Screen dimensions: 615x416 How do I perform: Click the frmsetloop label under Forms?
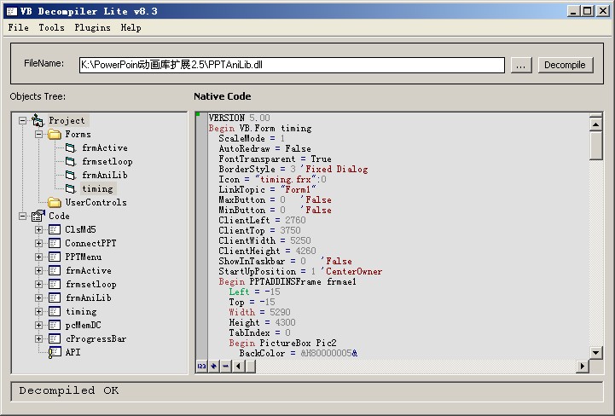pos(107,161)
